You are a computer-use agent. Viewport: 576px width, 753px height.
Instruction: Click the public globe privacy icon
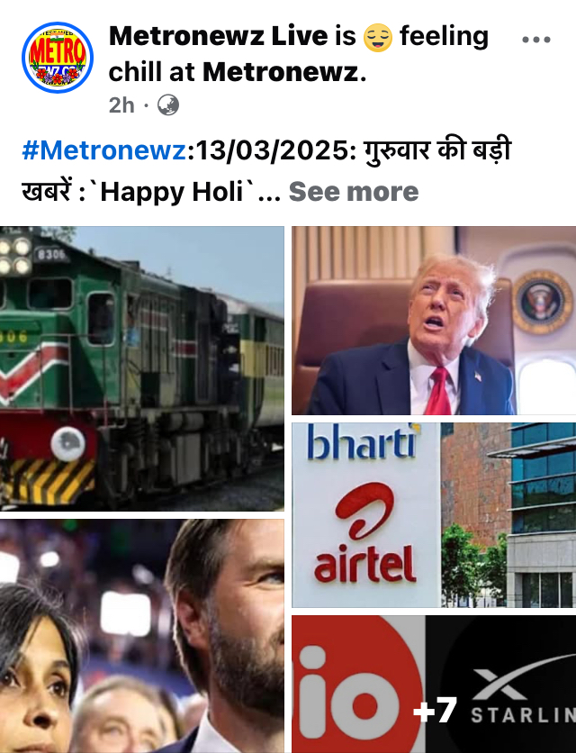coord(168,105)
